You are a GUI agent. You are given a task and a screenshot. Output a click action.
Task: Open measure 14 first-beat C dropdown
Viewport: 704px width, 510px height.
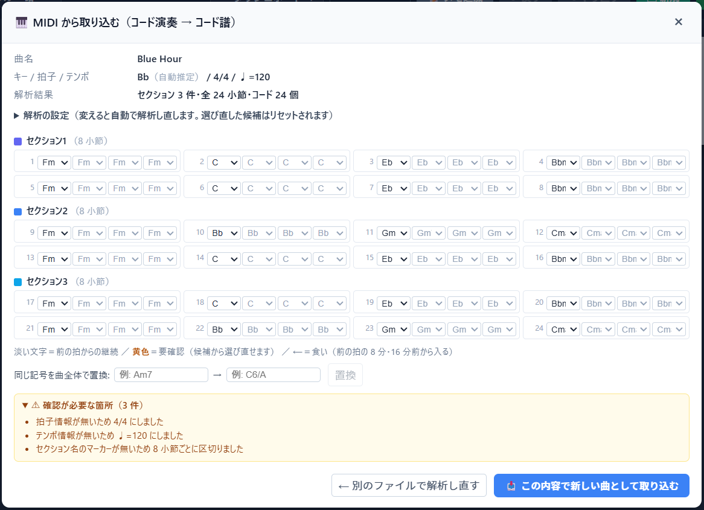click(x=223, y=259)
